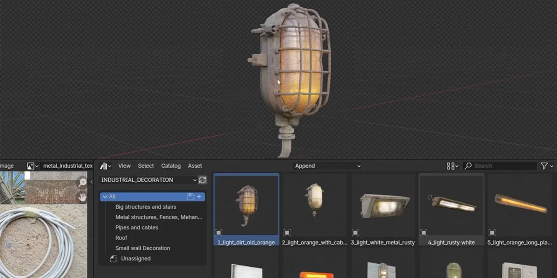Click the refresh icon beside INDUSTRIAL_DECORATION

pyautogui.click(x=202, y=180)
